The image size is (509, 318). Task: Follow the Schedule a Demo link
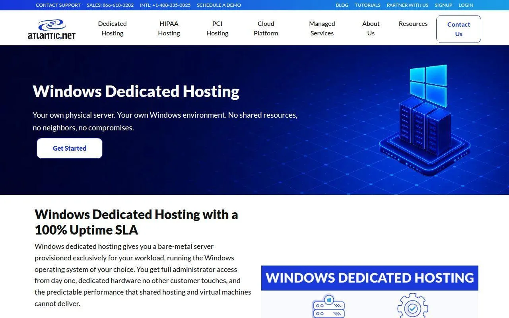coord(219,5)
